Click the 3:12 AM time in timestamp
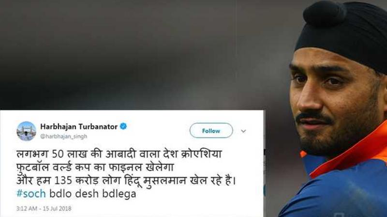The image size is (387, 217). (27, 208)
